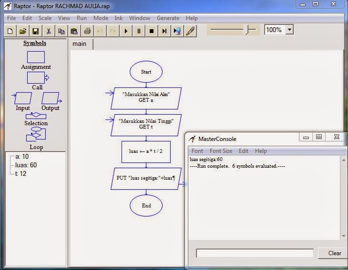
Task: Select the Output symbol in the Symbols panel
Action: click(x=51, y=98)
